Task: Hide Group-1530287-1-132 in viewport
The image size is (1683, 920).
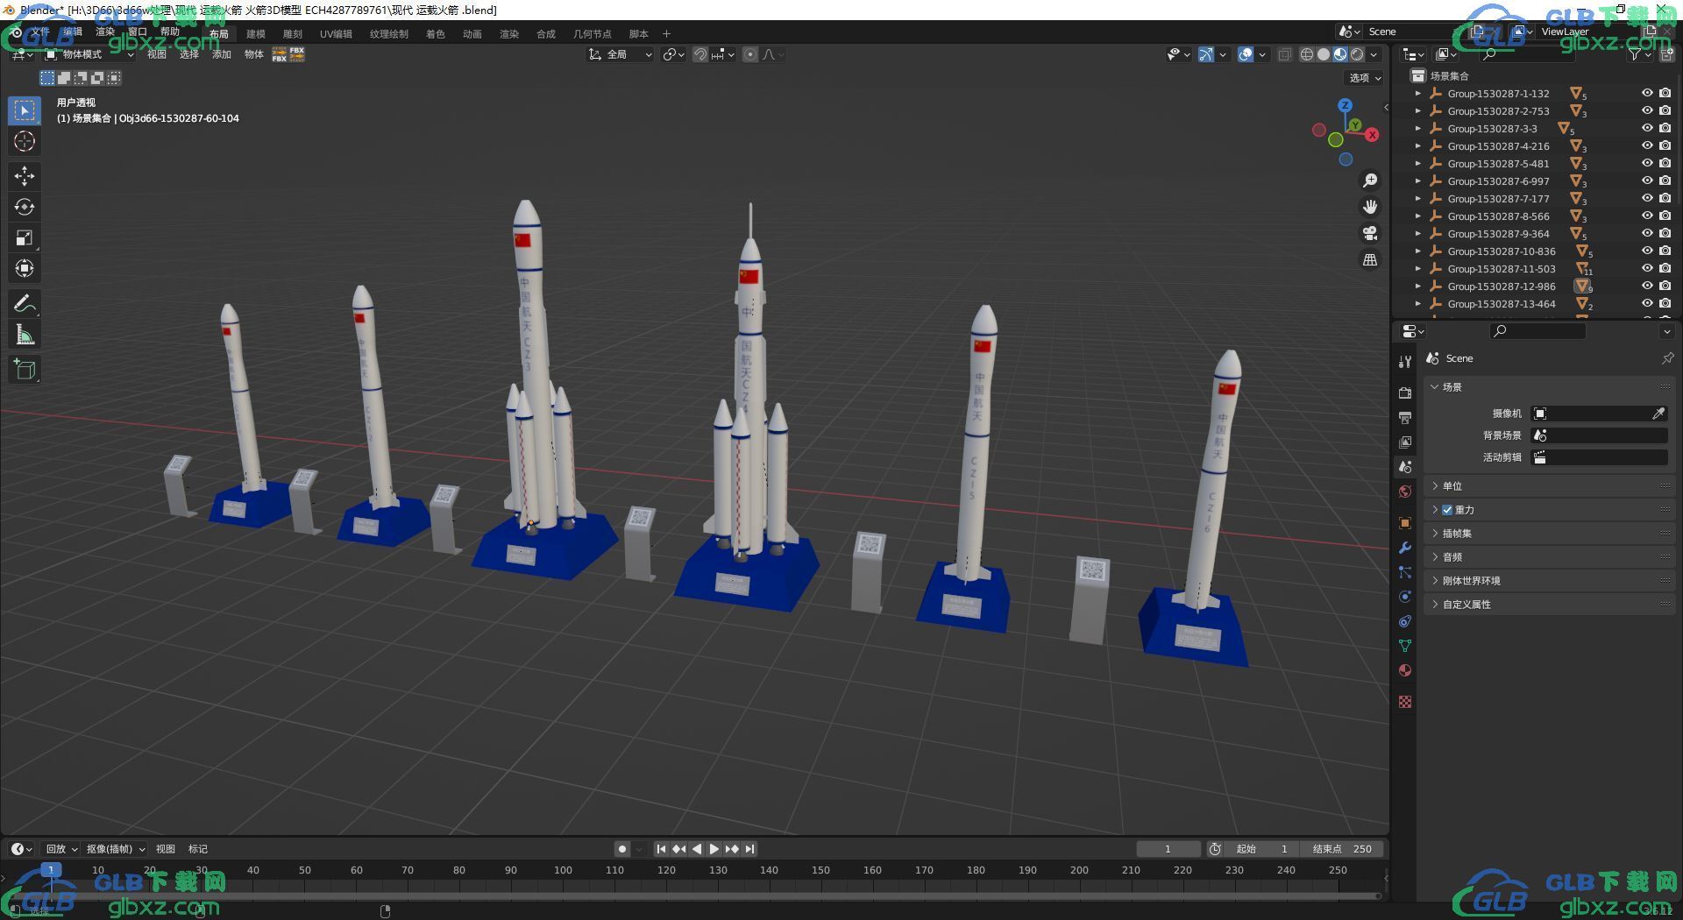Action: (x=1647, y=93)
